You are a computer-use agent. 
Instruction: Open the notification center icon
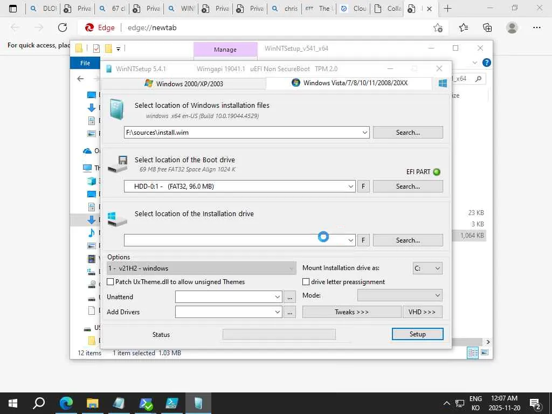(535, 403)
